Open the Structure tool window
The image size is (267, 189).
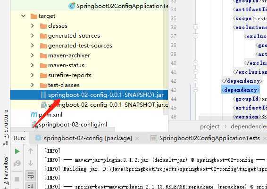[x=6, y=127]
